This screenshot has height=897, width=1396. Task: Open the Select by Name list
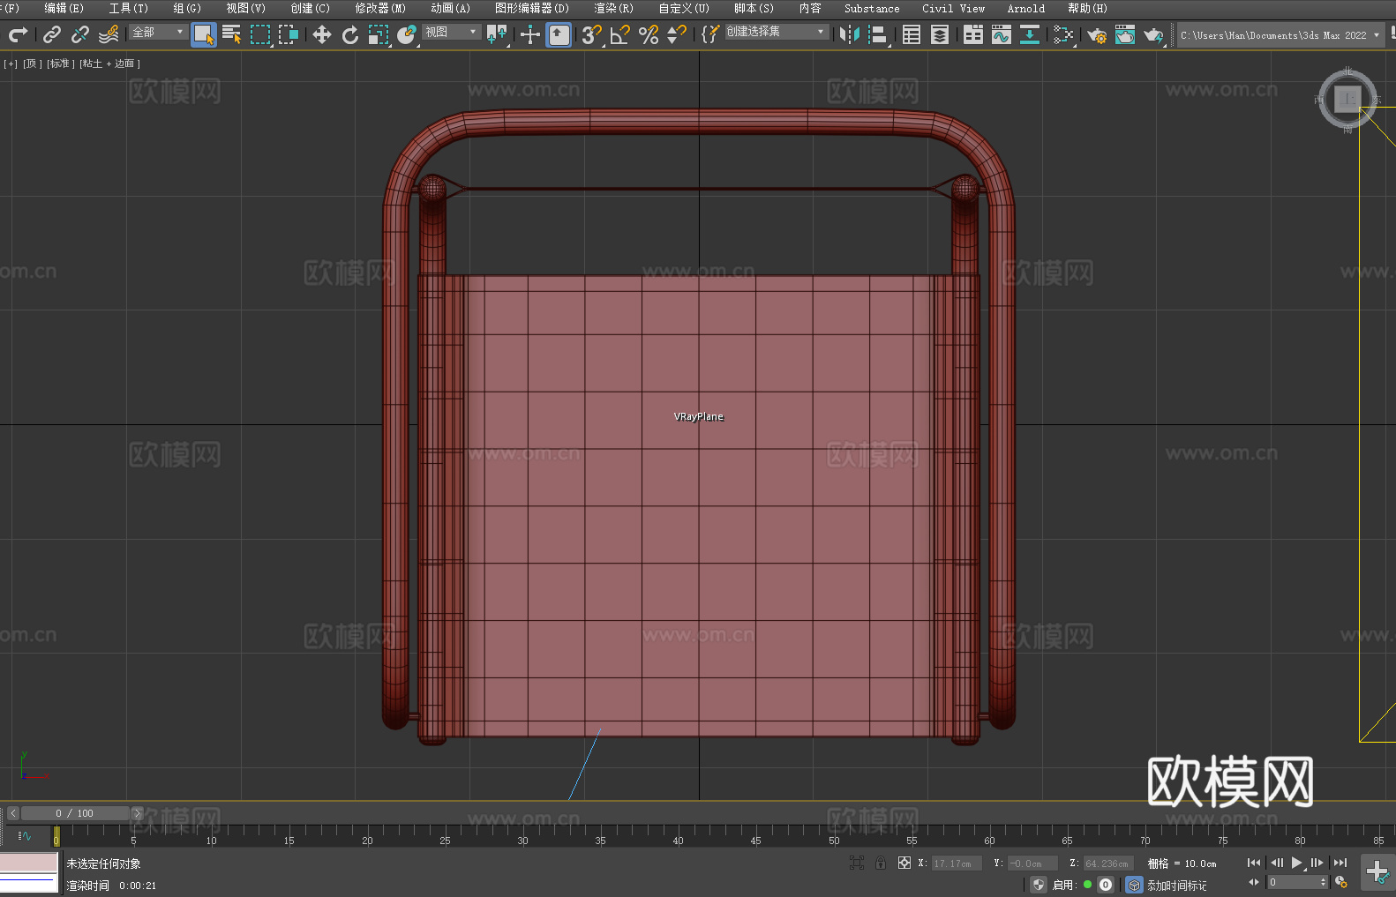tap(232, 34)
